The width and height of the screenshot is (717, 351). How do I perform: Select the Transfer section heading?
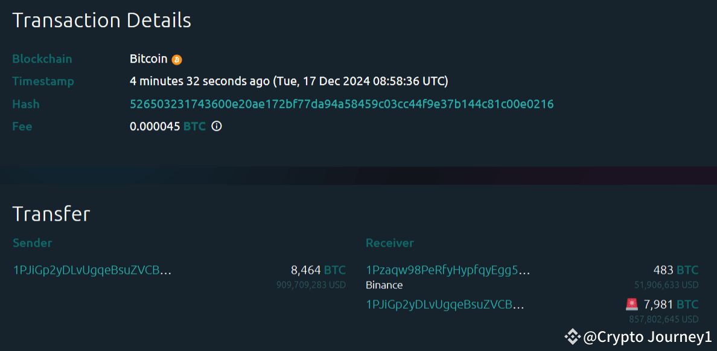click(x=51, y=213)
